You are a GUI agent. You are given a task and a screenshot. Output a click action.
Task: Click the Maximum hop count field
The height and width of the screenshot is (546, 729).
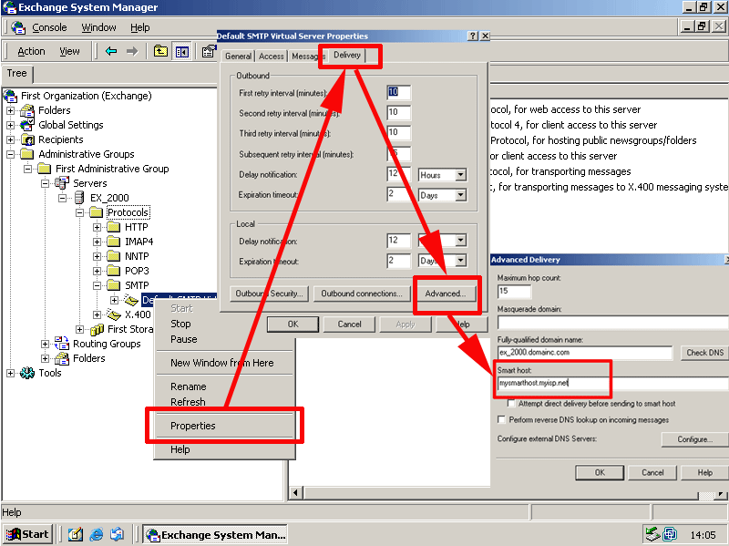coord(514,292)
